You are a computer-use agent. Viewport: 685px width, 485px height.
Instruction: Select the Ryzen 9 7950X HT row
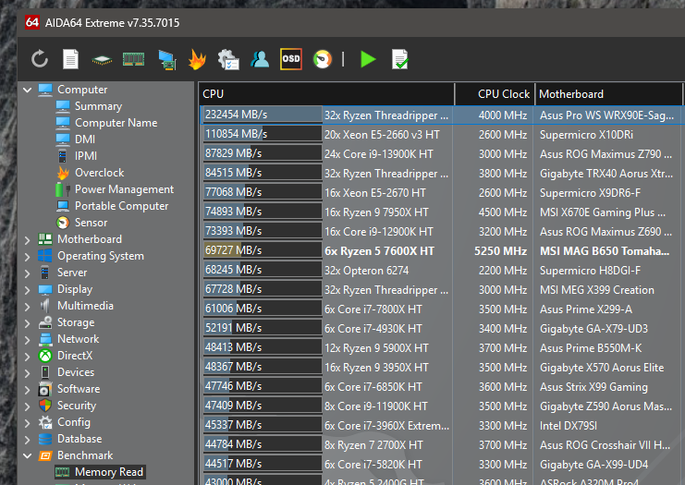(442, 212)
